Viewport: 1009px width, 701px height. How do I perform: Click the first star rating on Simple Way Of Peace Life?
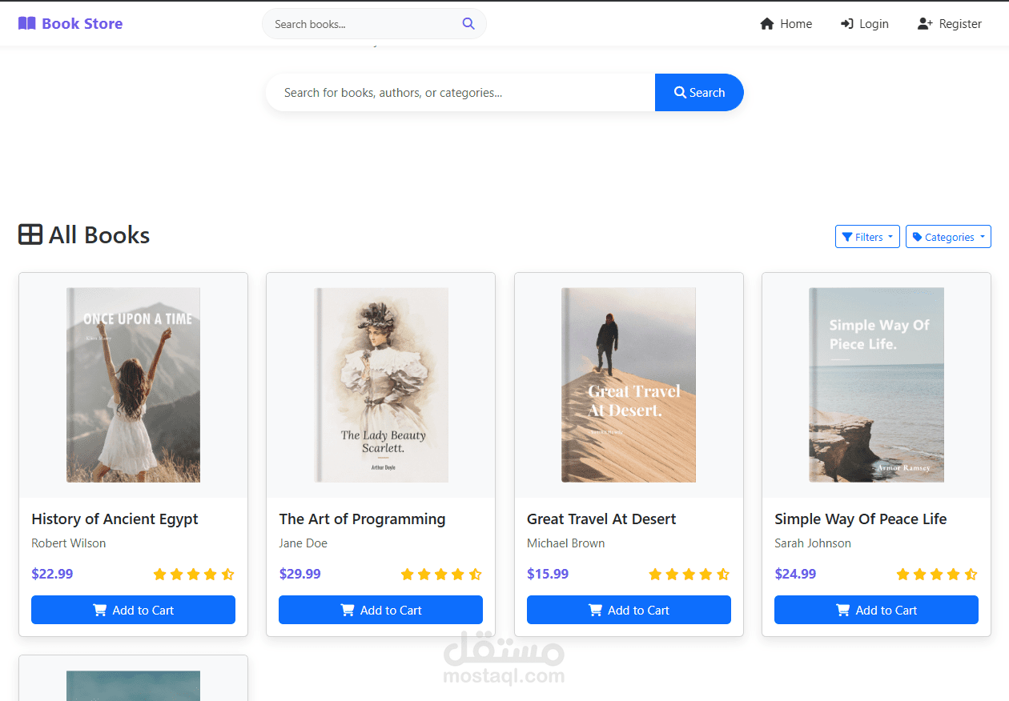pyautogui.click(x=902, y=574)
